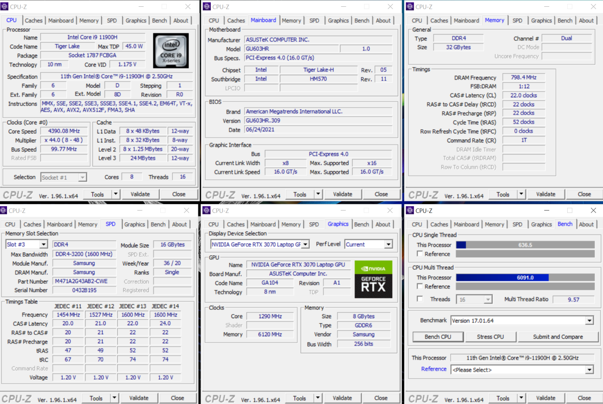Check the Threads checkbox in the Bench window
Viewport: 603px width, 404px height.
point(420,299)
